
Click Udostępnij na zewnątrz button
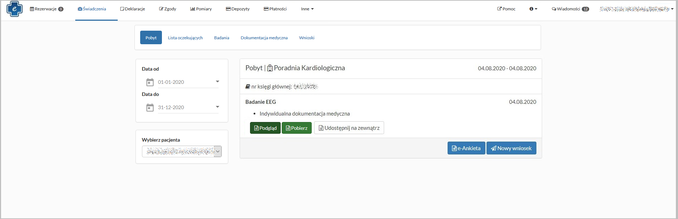pos(349,128)
